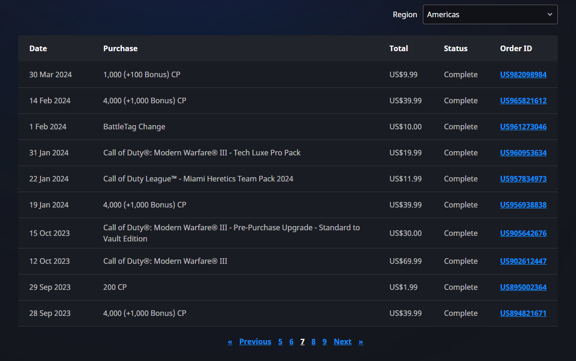Viewport: 576px width, 361px height.
Task: Click the Region label text
Action: click(x=405, y=14)
